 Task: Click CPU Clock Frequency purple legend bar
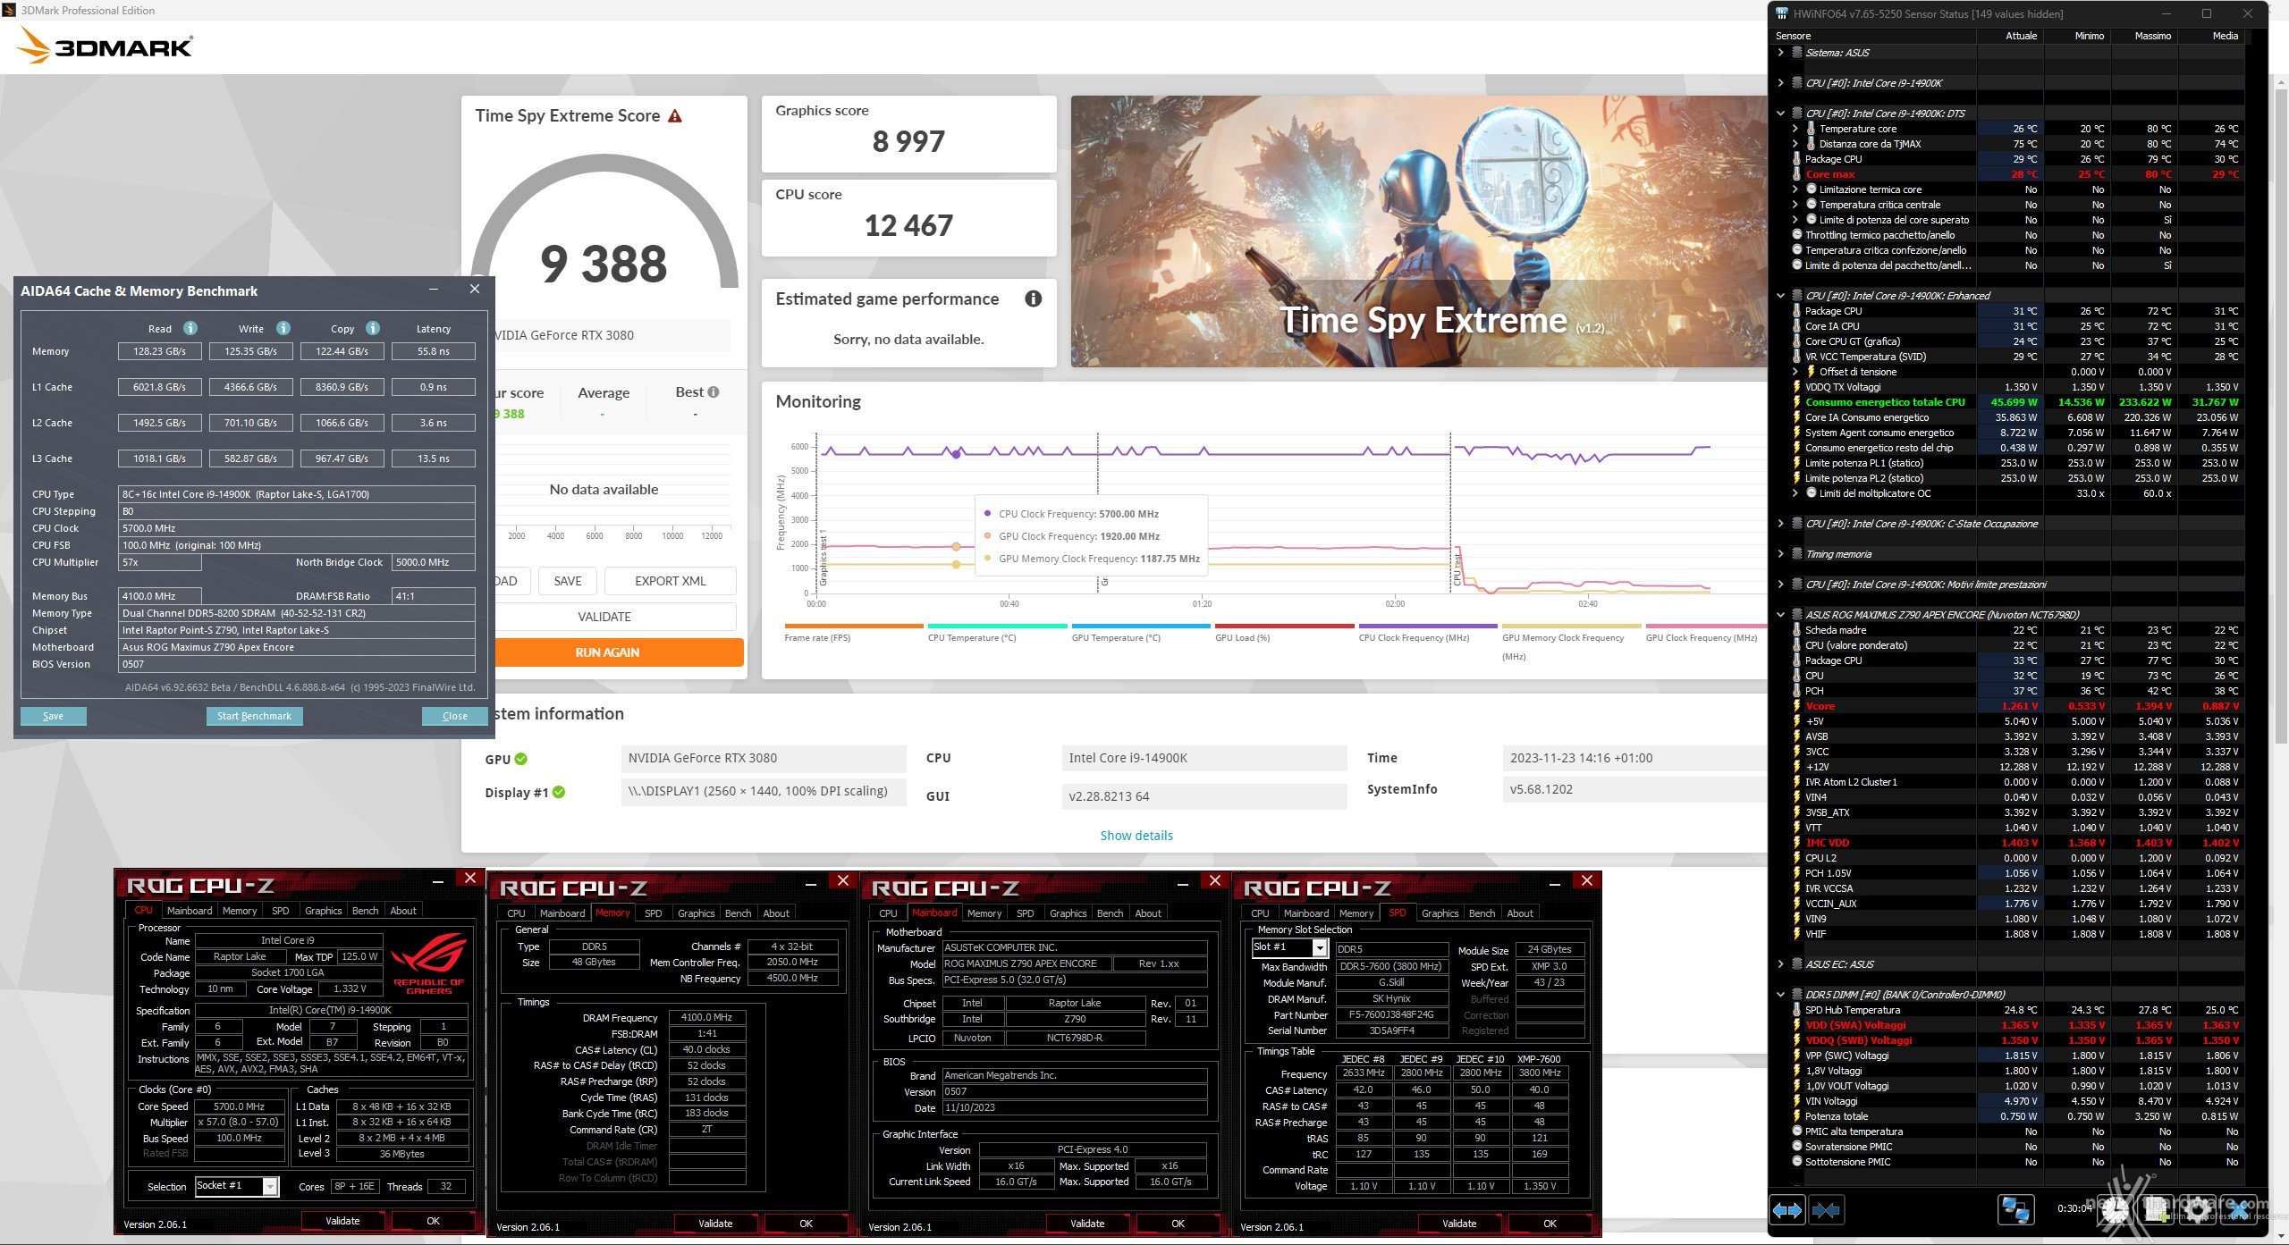(x=1428, y=626)
